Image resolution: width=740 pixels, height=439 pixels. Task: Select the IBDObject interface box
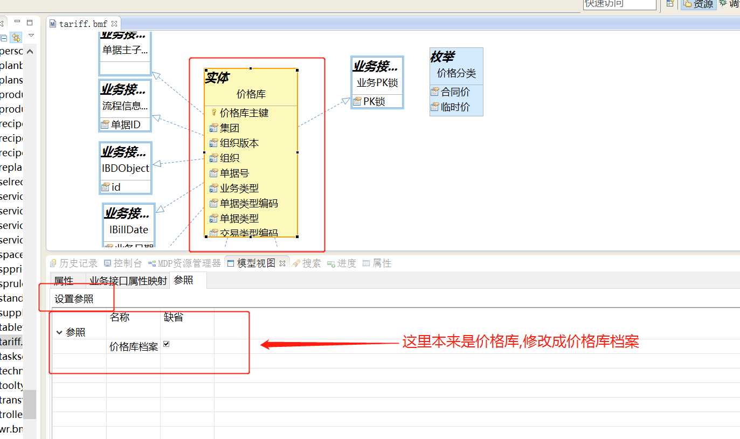tap(126, 168)
